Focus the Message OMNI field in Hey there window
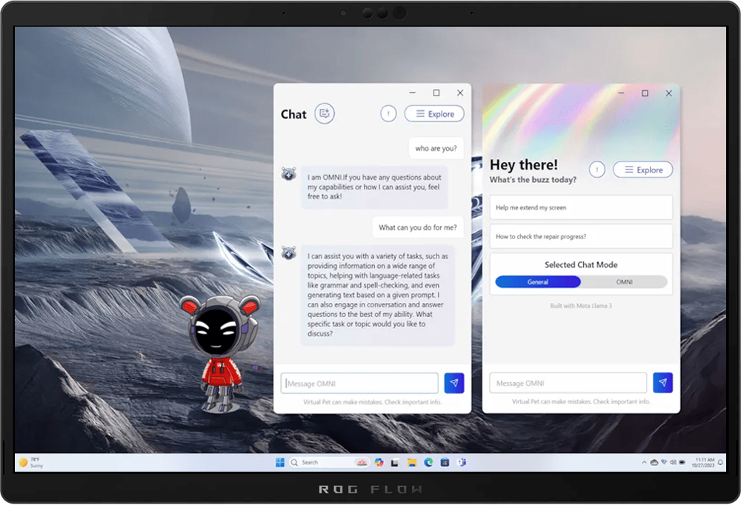741x505 pixels. click(x=568, y=383)
